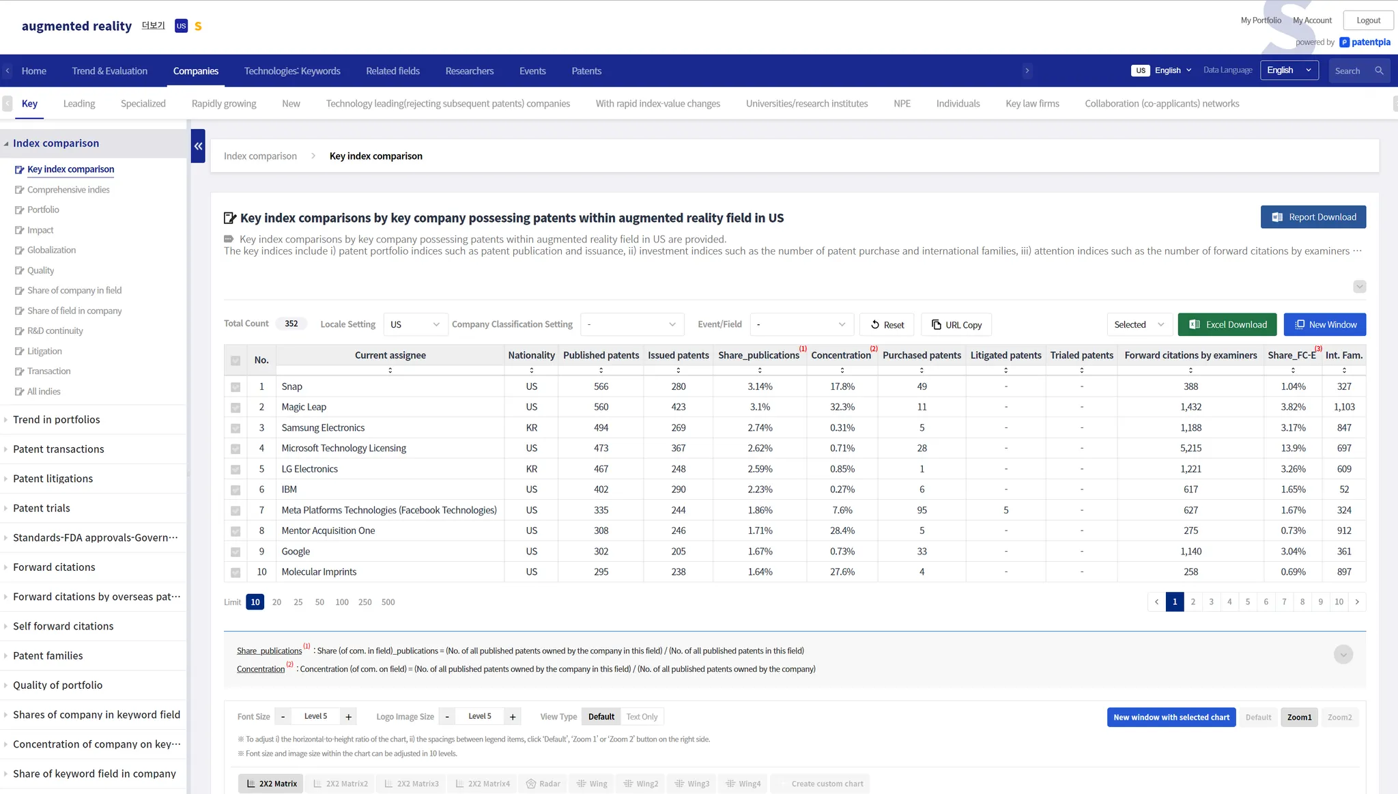Open the Locale Setting US dropdown

[x=415, y=325]
